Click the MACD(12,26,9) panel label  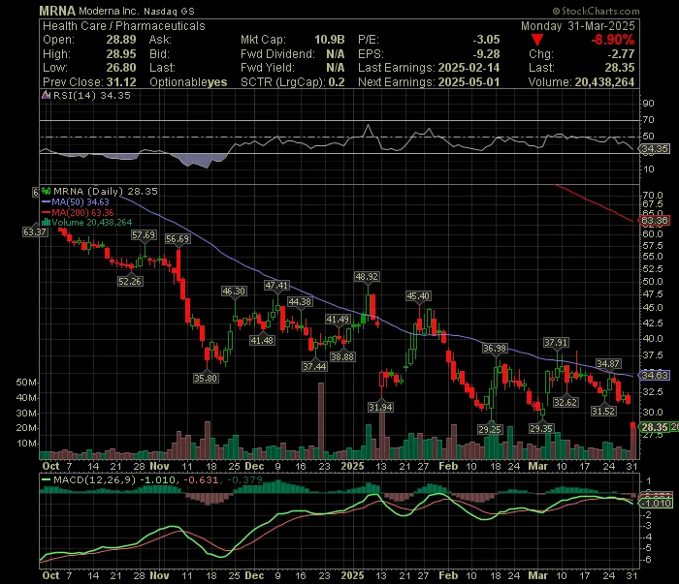pos(95,479)
